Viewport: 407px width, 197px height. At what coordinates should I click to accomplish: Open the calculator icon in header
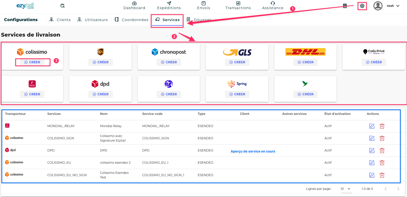click(x=345, y=6)
